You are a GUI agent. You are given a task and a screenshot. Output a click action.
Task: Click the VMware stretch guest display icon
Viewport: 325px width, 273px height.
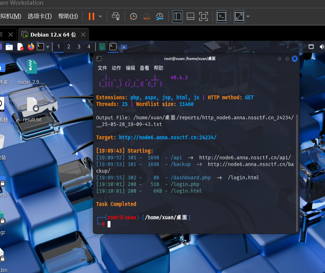239,16
